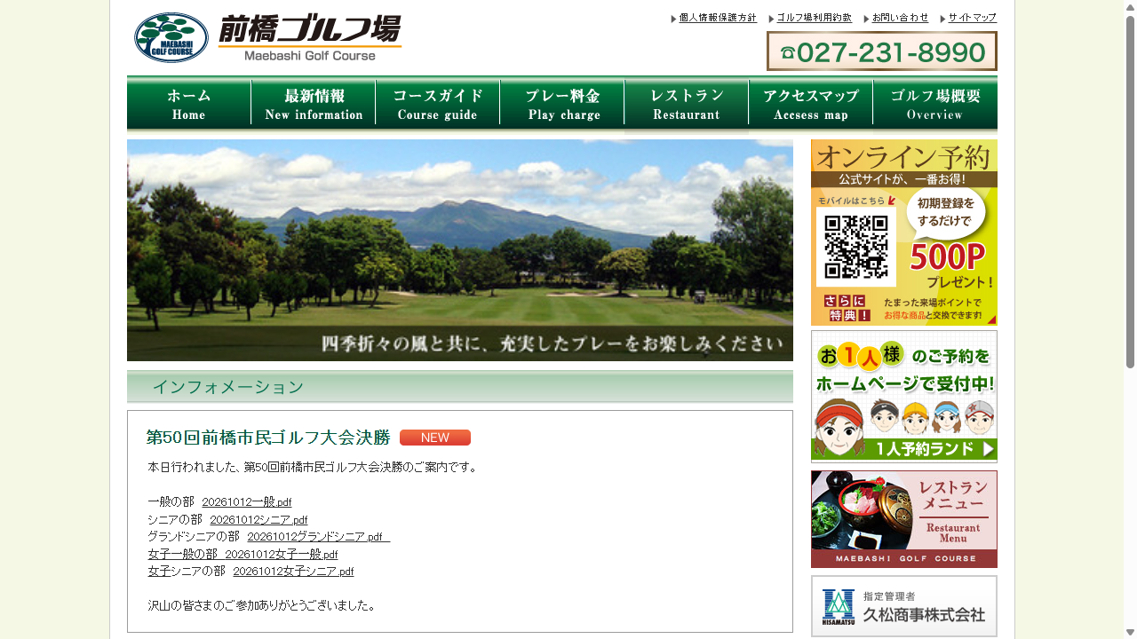1137x639 pixels.
Task: Open the 1人予約ランド reservation banner
Action: click(904, 397)
